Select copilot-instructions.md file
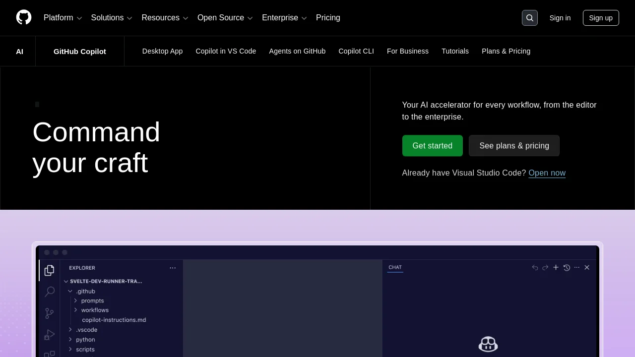Screen dimensions: 635x357 [114, 320]
